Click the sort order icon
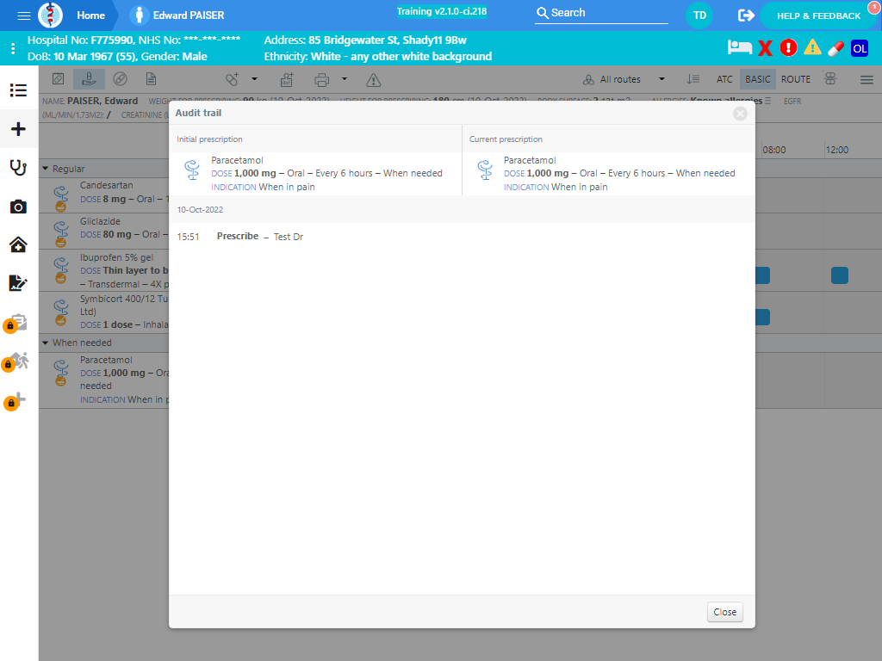Screen dimensions: 882x661 tap(693, 79)
